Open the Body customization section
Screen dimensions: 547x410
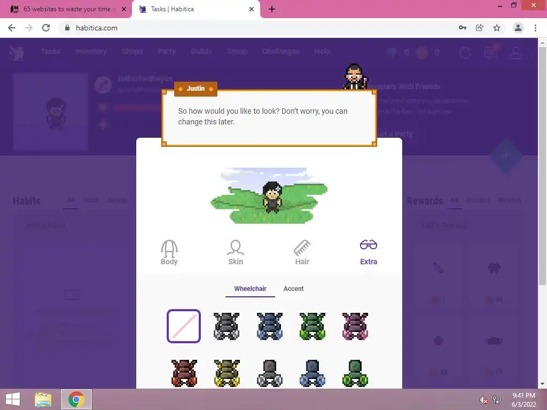click(x=169, y=253)
